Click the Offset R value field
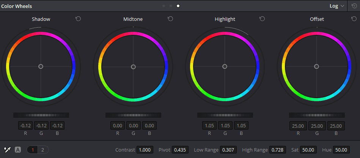Viewport: 360px width, 158px height. [298, 126]
